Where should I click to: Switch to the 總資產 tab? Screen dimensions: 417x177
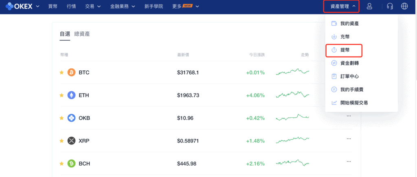tap(82, 34)
